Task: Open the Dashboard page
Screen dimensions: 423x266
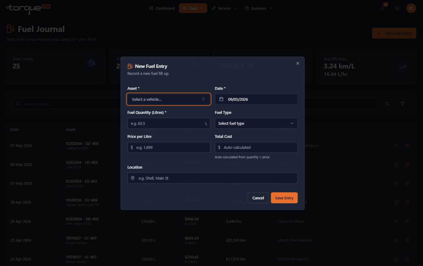Action: [x=162, y=8]
